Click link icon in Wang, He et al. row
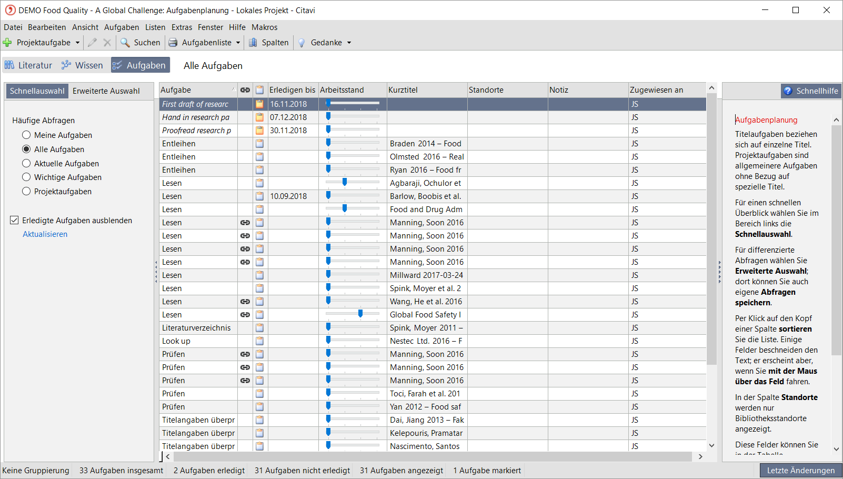843x479 pixels. (245, 302)
